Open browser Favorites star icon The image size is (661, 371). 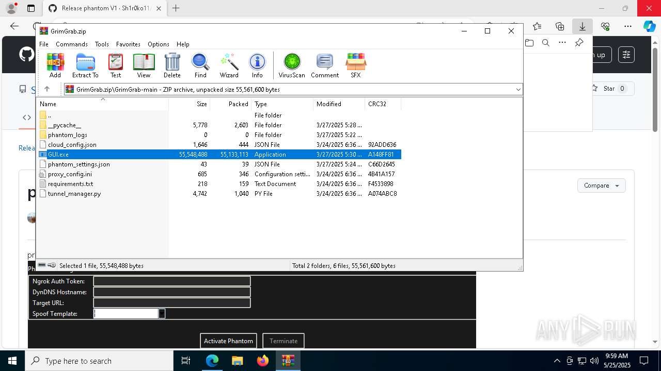click(537, 26)
